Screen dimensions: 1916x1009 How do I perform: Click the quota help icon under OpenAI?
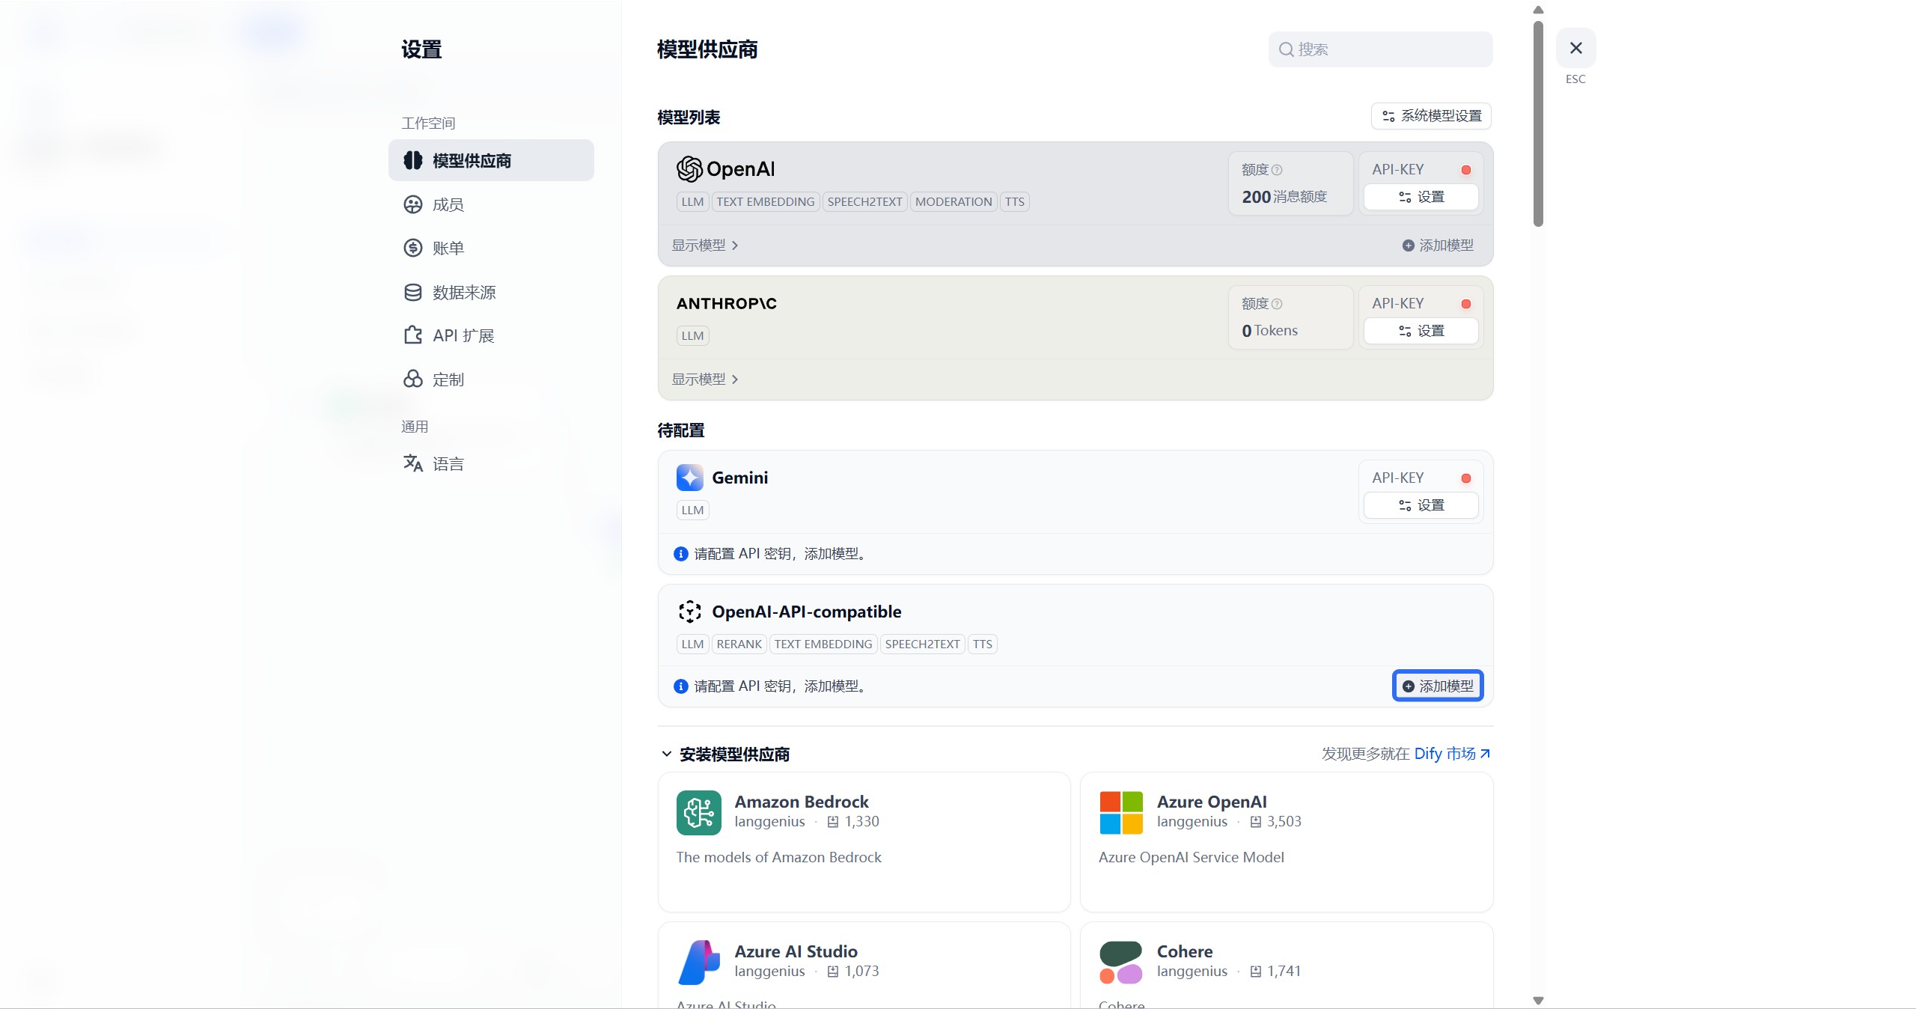coord(1277,170)
